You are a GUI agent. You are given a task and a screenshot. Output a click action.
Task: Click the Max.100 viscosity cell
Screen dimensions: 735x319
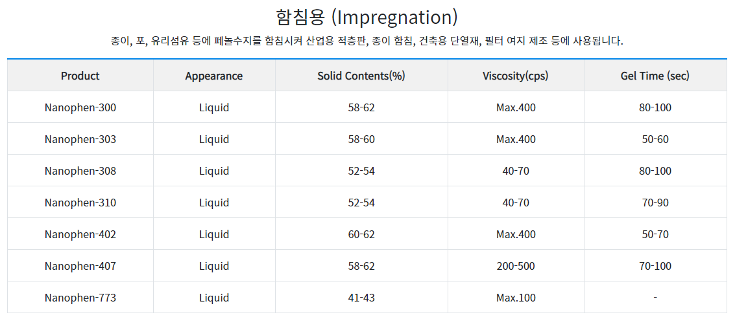coord(516,298)
